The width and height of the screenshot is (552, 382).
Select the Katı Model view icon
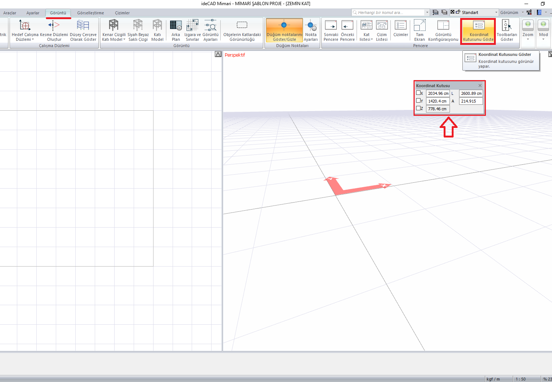[157, 26]
